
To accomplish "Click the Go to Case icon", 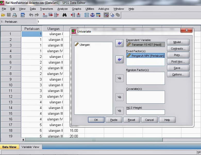I will coord(45,15).
